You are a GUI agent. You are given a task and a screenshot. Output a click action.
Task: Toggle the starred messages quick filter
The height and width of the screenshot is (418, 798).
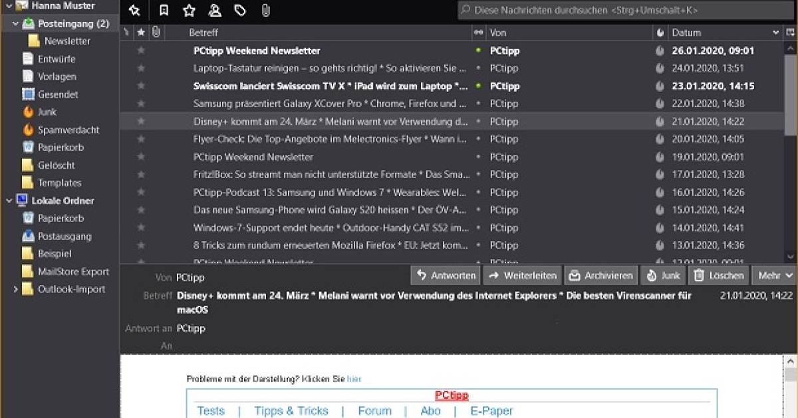click(189, 11)
